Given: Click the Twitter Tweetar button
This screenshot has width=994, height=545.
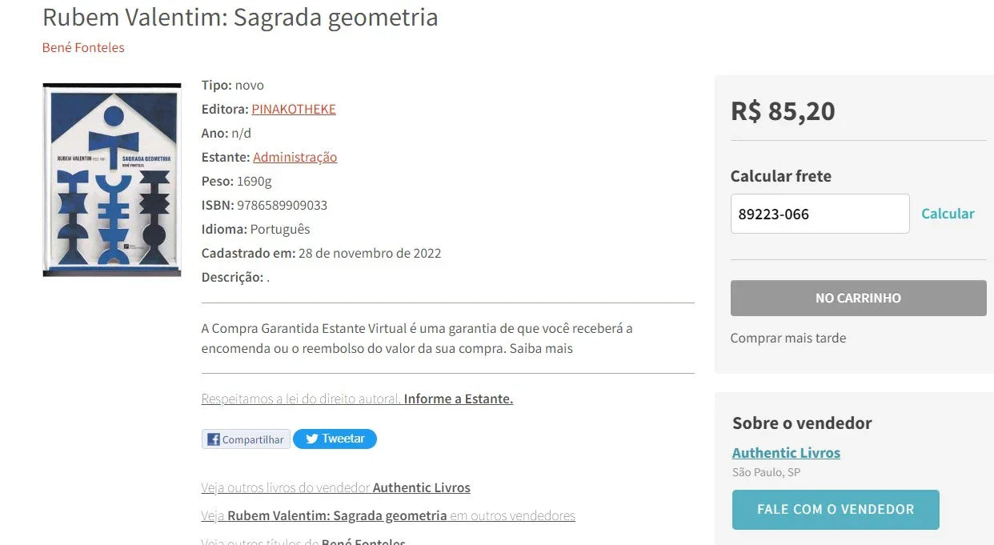Looking at the screenshot, I should (335, 439).
